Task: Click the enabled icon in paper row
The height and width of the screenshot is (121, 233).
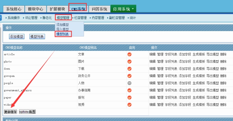Action: [x=130, y=98]
